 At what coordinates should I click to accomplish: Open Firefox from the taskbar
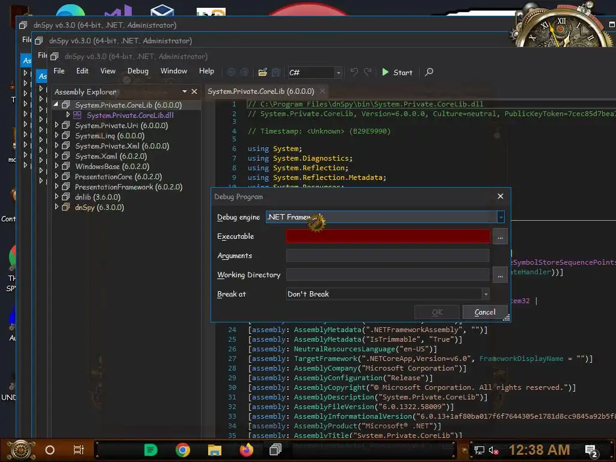[246, 450]
